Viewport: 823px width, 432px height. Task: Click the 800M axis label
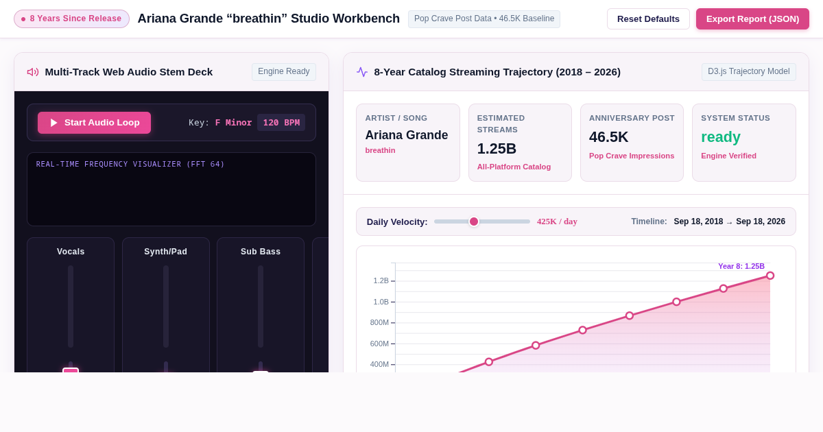coord(379,322)
